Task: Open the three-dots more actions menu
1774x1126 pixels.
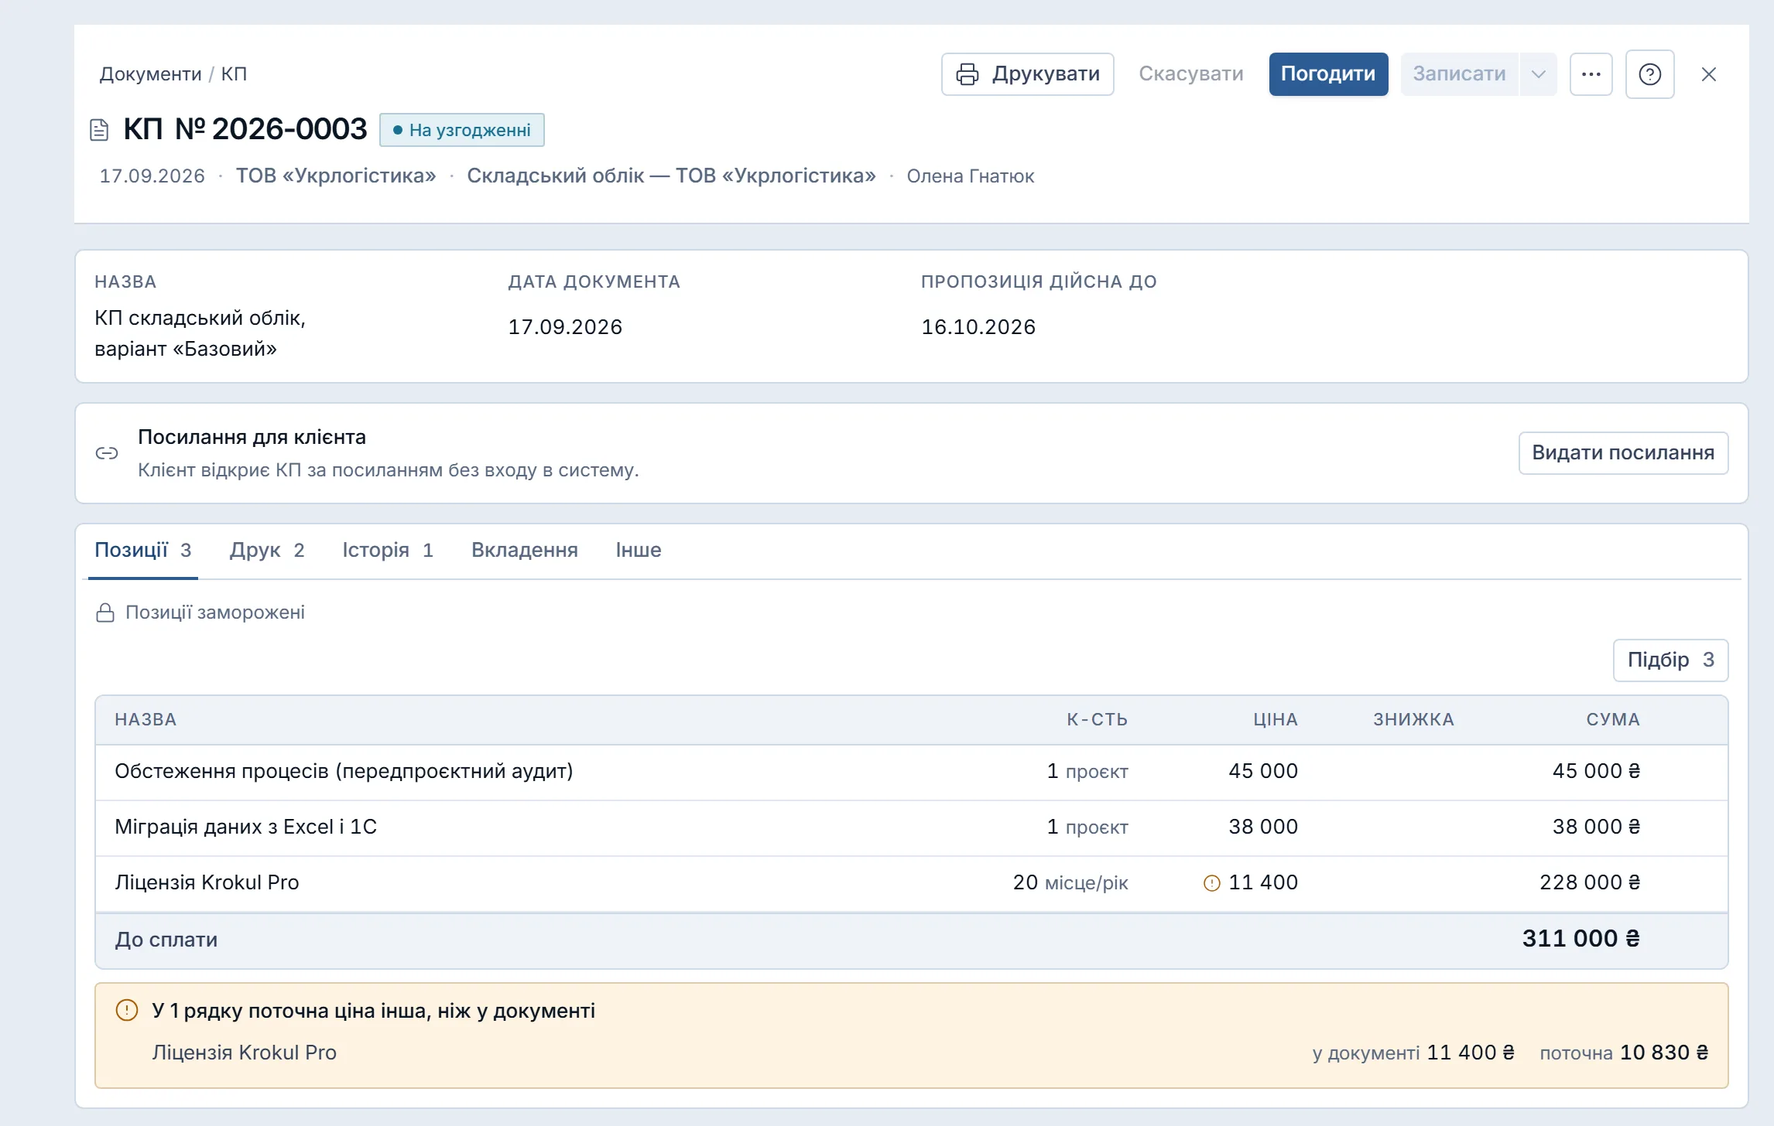Action: click(1591, 74)
